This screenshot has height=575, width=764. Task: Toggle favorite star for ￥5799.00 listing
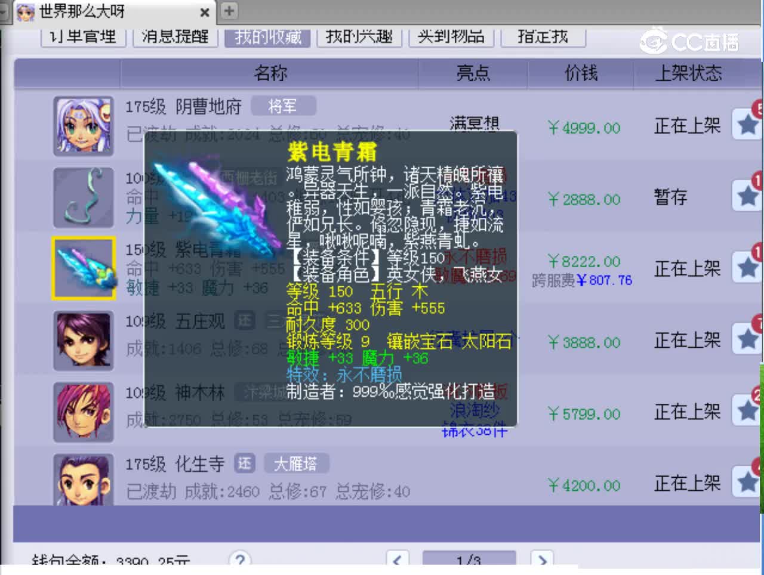(747, 410)
